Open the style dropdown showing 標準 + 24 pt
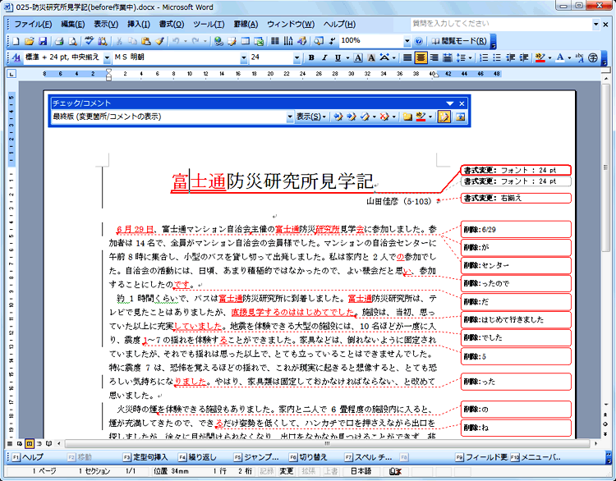The height and width of the screenshot is (481, 616). tap(107, 58)
